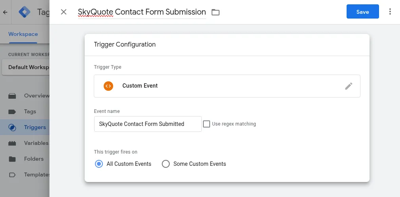This screenshot has height=197, width=400.
Task: Click the Event name input field
Action: (x=148, y=124)
